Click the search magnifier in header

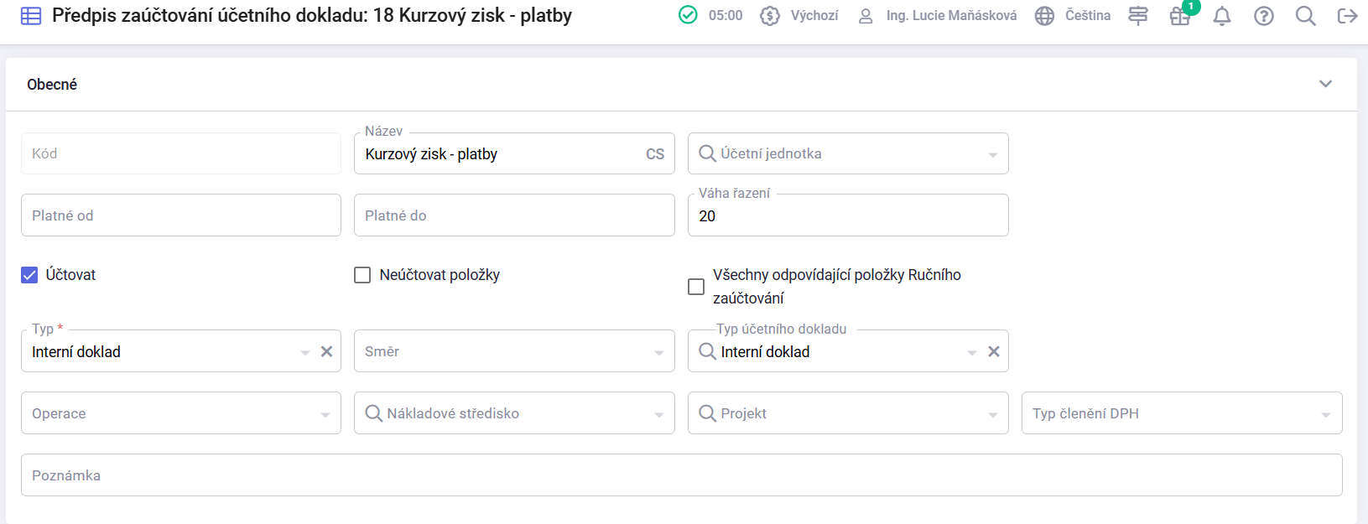[1305, 16]
